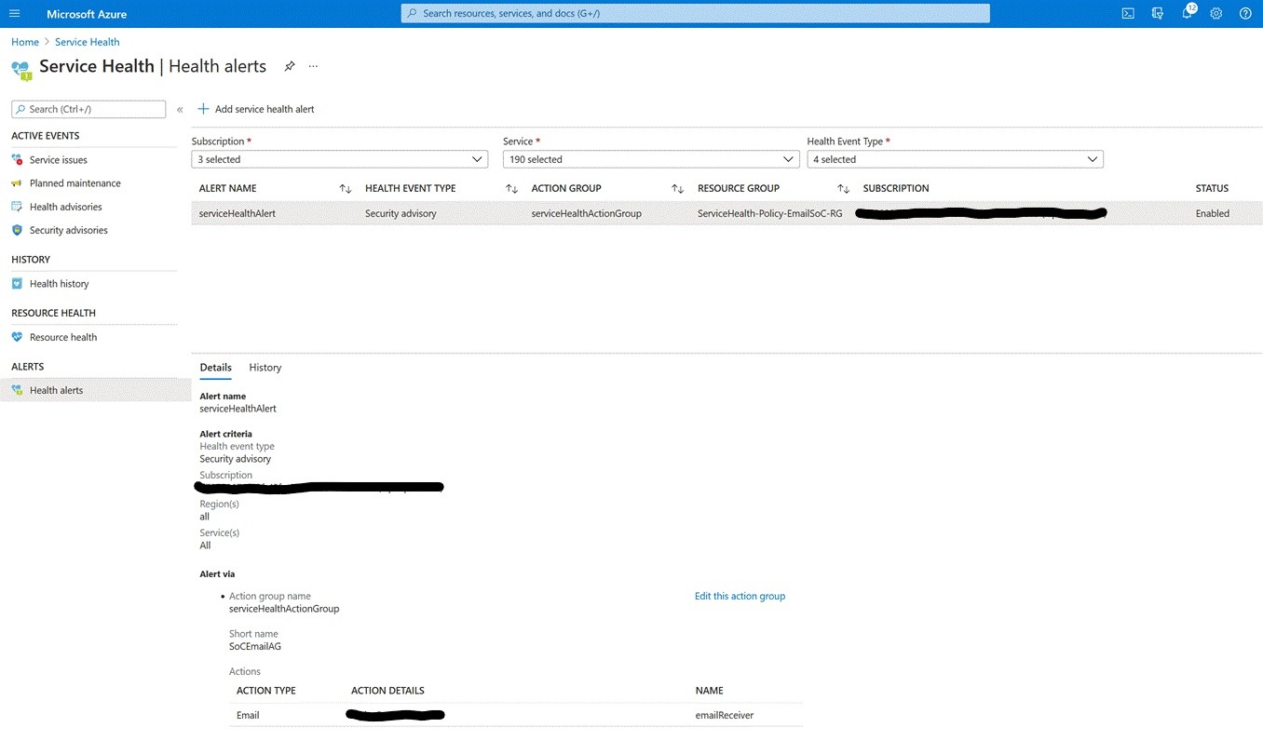Open the Azure portal hamburger menu
This screenshot has height=741, width=1263.
[x=14, y=14]
